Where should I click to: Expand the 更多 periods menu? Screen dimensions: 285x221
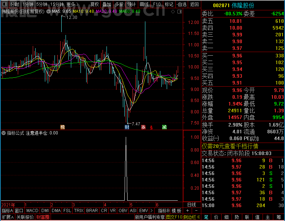point(72,4)
